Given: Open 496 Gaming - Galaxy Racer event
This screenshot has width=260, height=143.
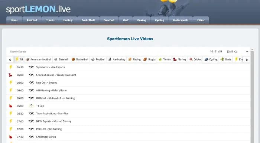Looking at the screenshot, I should point(128,90).
